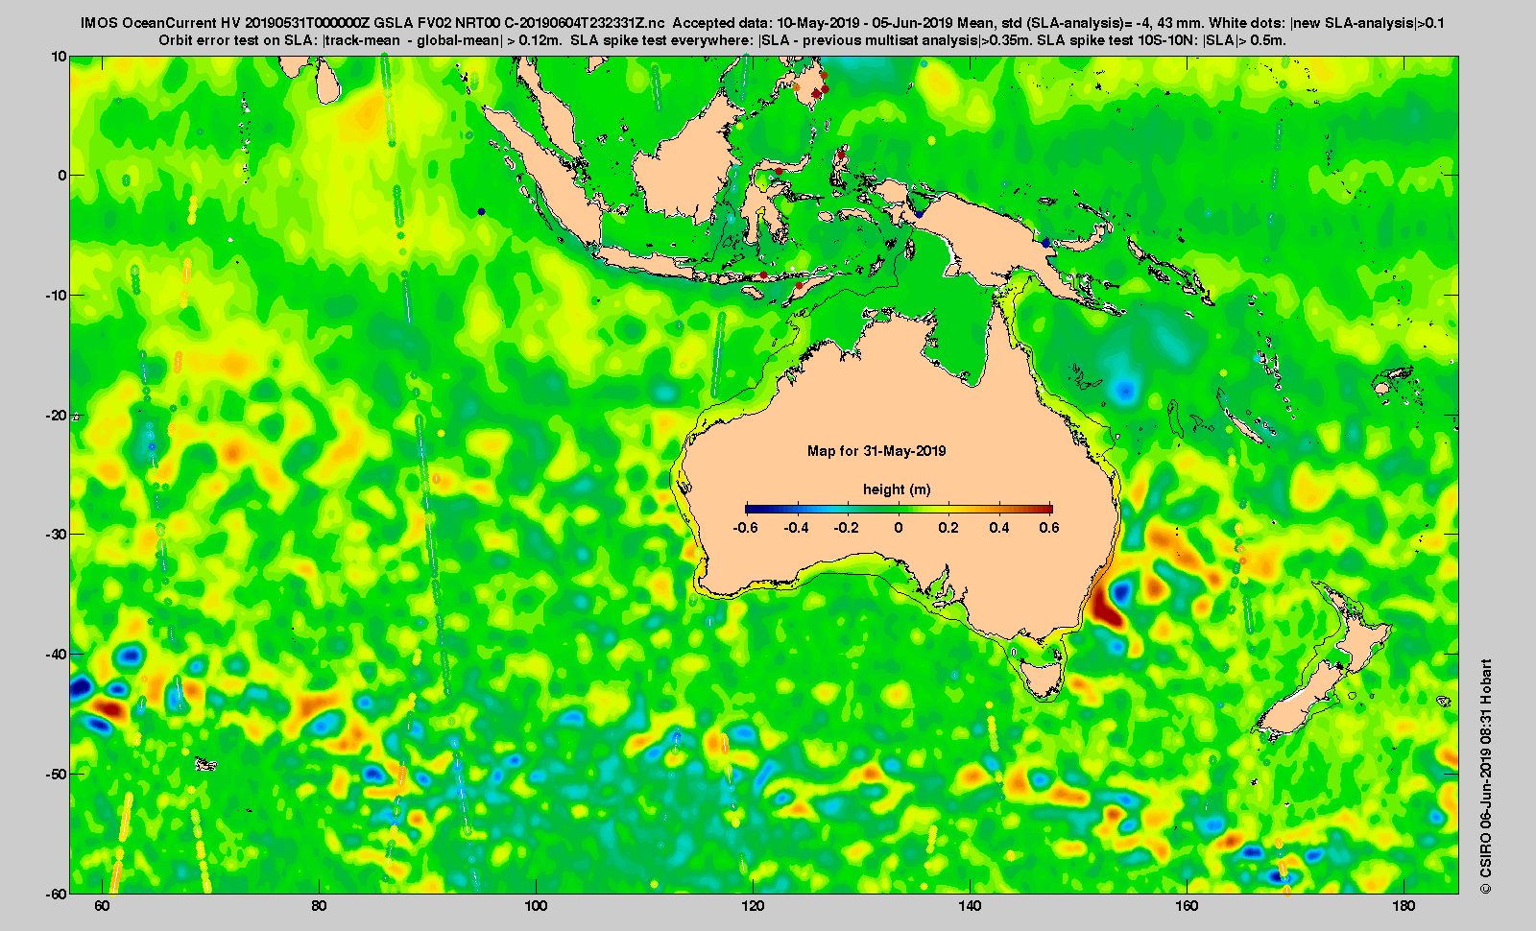Click the longitude axis label 140
Image resolution: width=1536 pixels, height=931 pixels.
971,907
